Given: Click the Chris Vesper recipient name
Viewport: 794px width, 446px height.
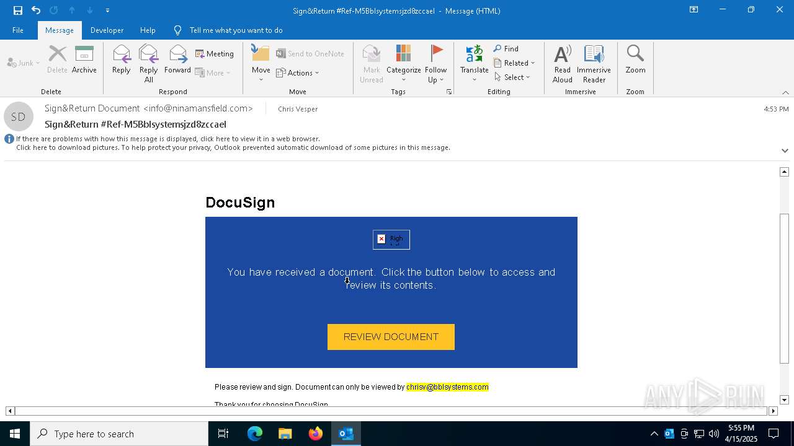Looking at the screenshot, I should coord(298,109).
